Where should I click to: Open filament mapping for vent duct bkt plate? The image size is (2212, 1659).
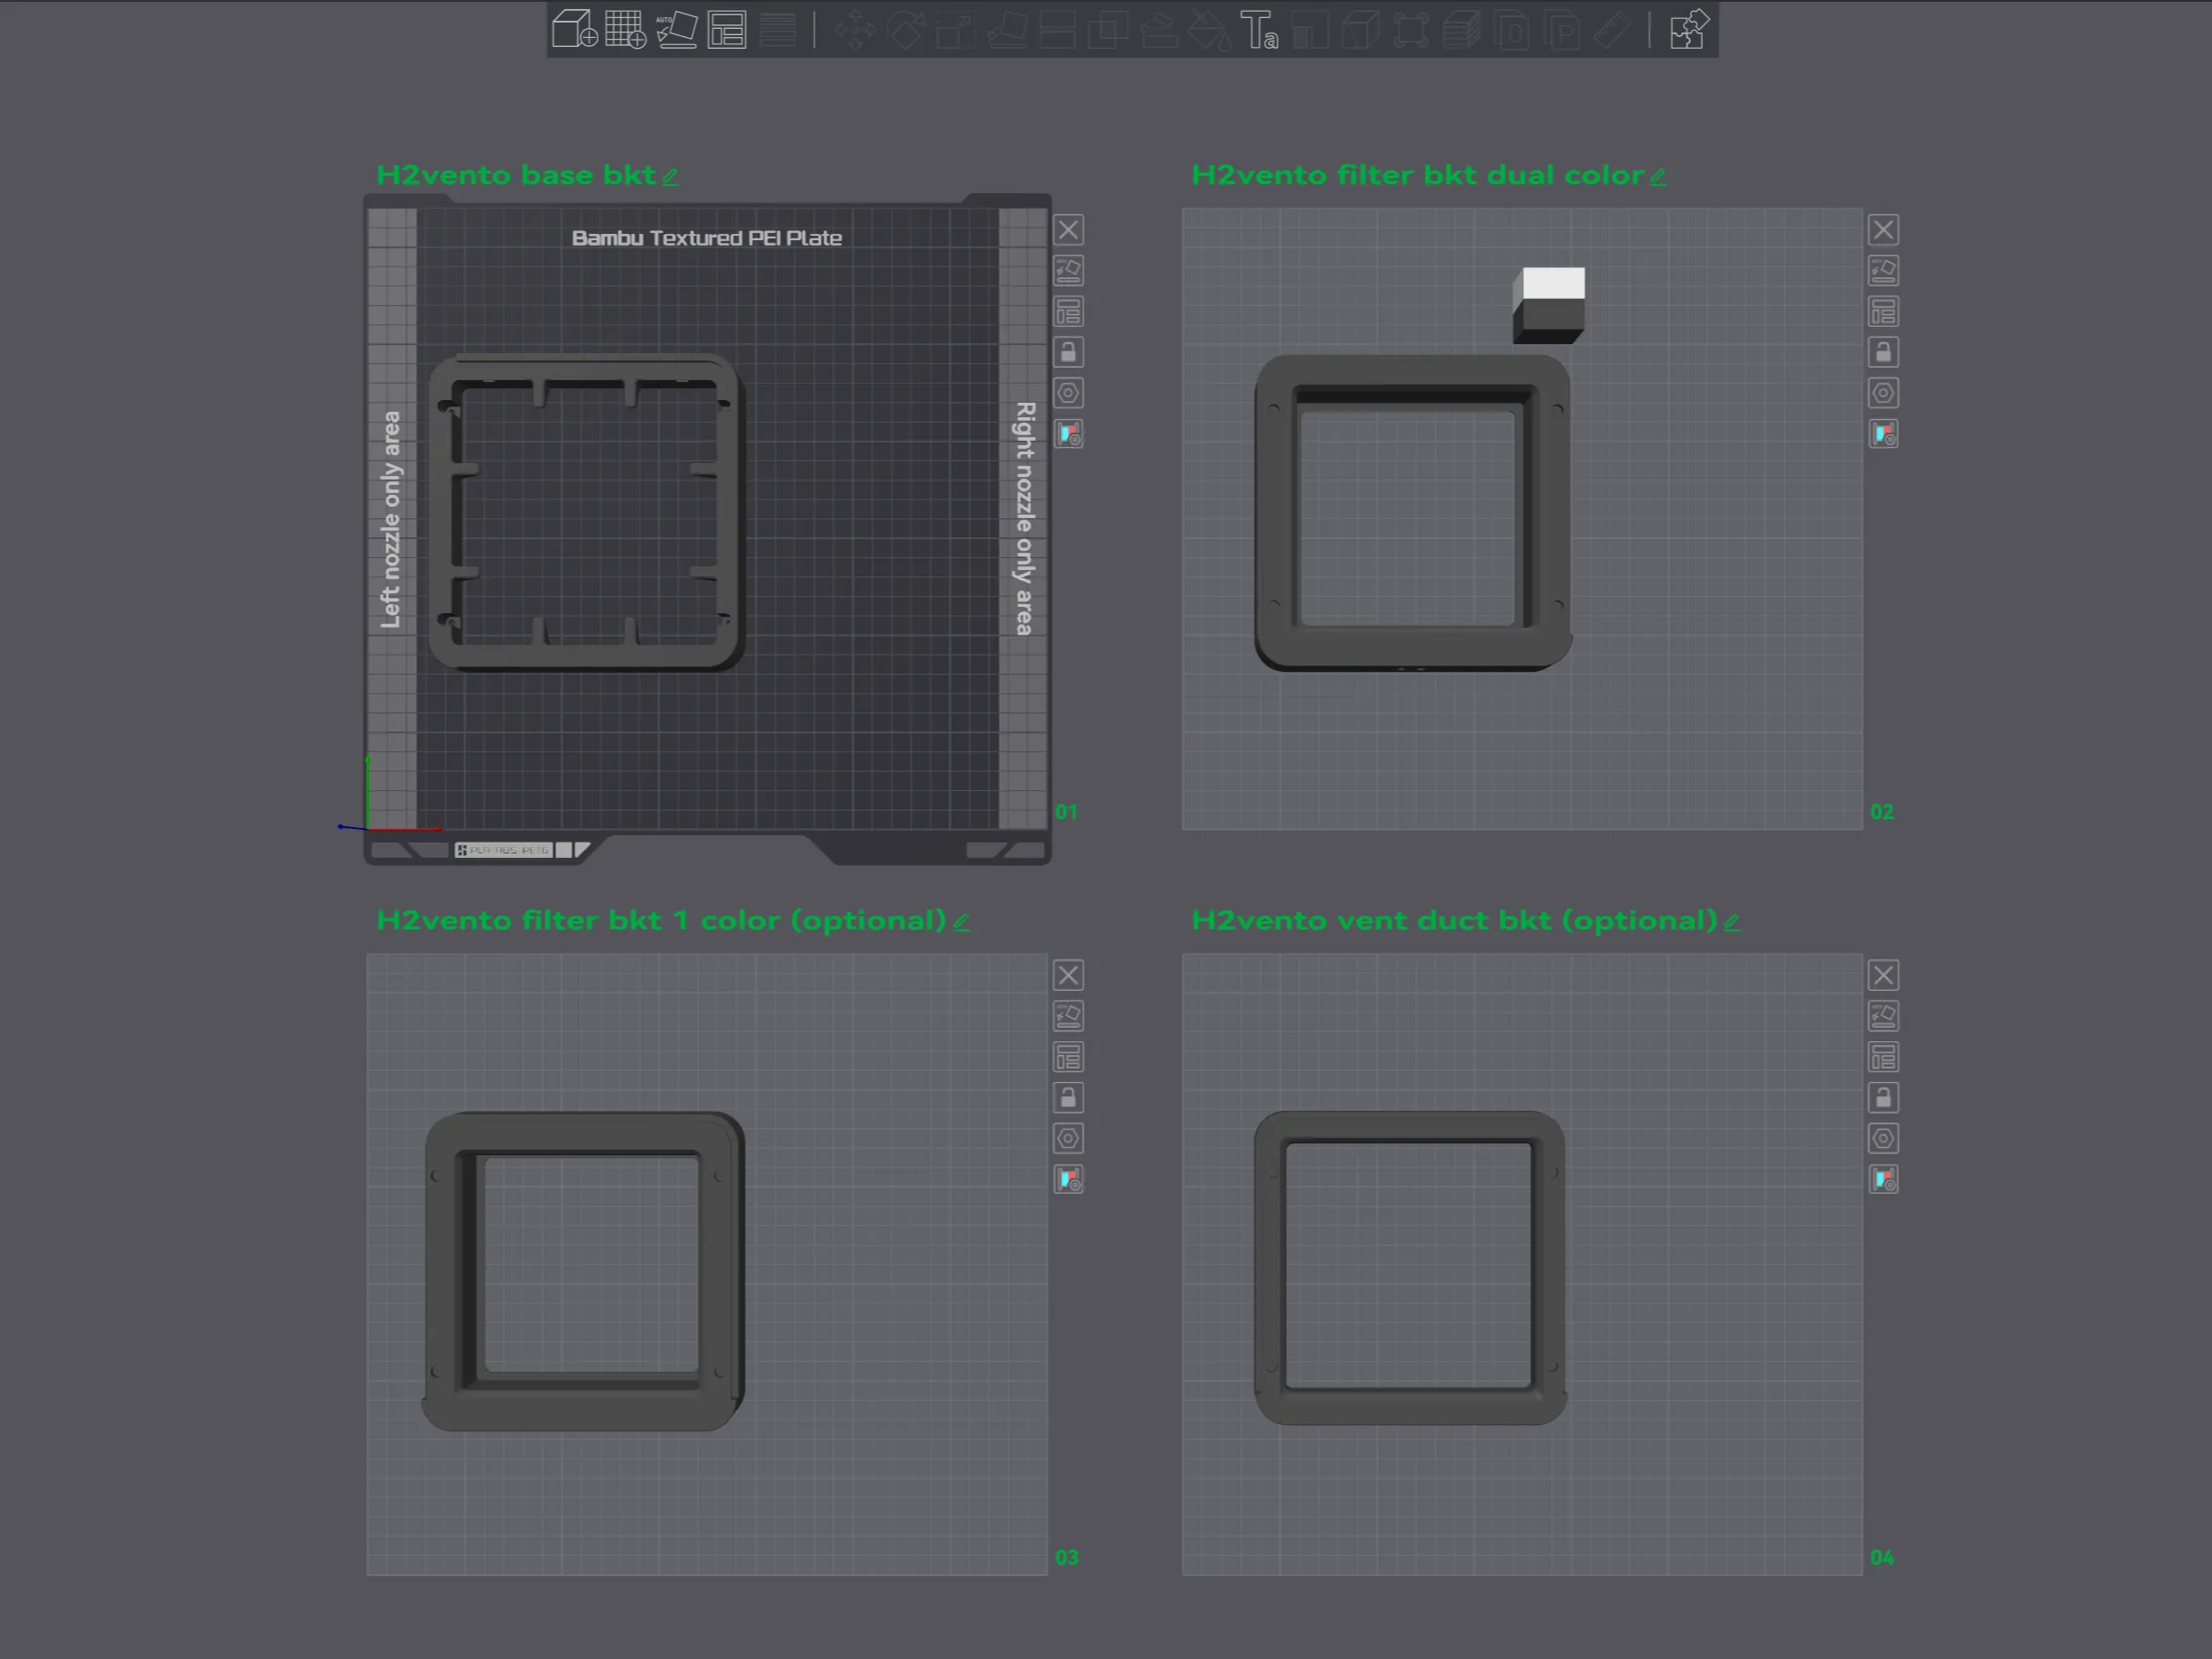(1883, 1179)
